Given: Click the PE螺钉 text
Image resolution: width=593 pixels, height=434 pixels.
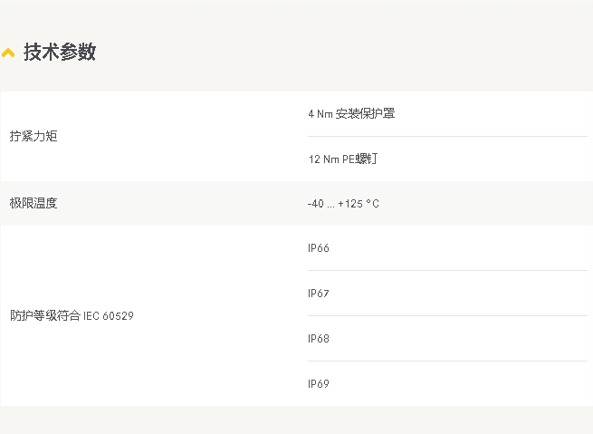Looking at the screenshot, I should tap(360, 159).
